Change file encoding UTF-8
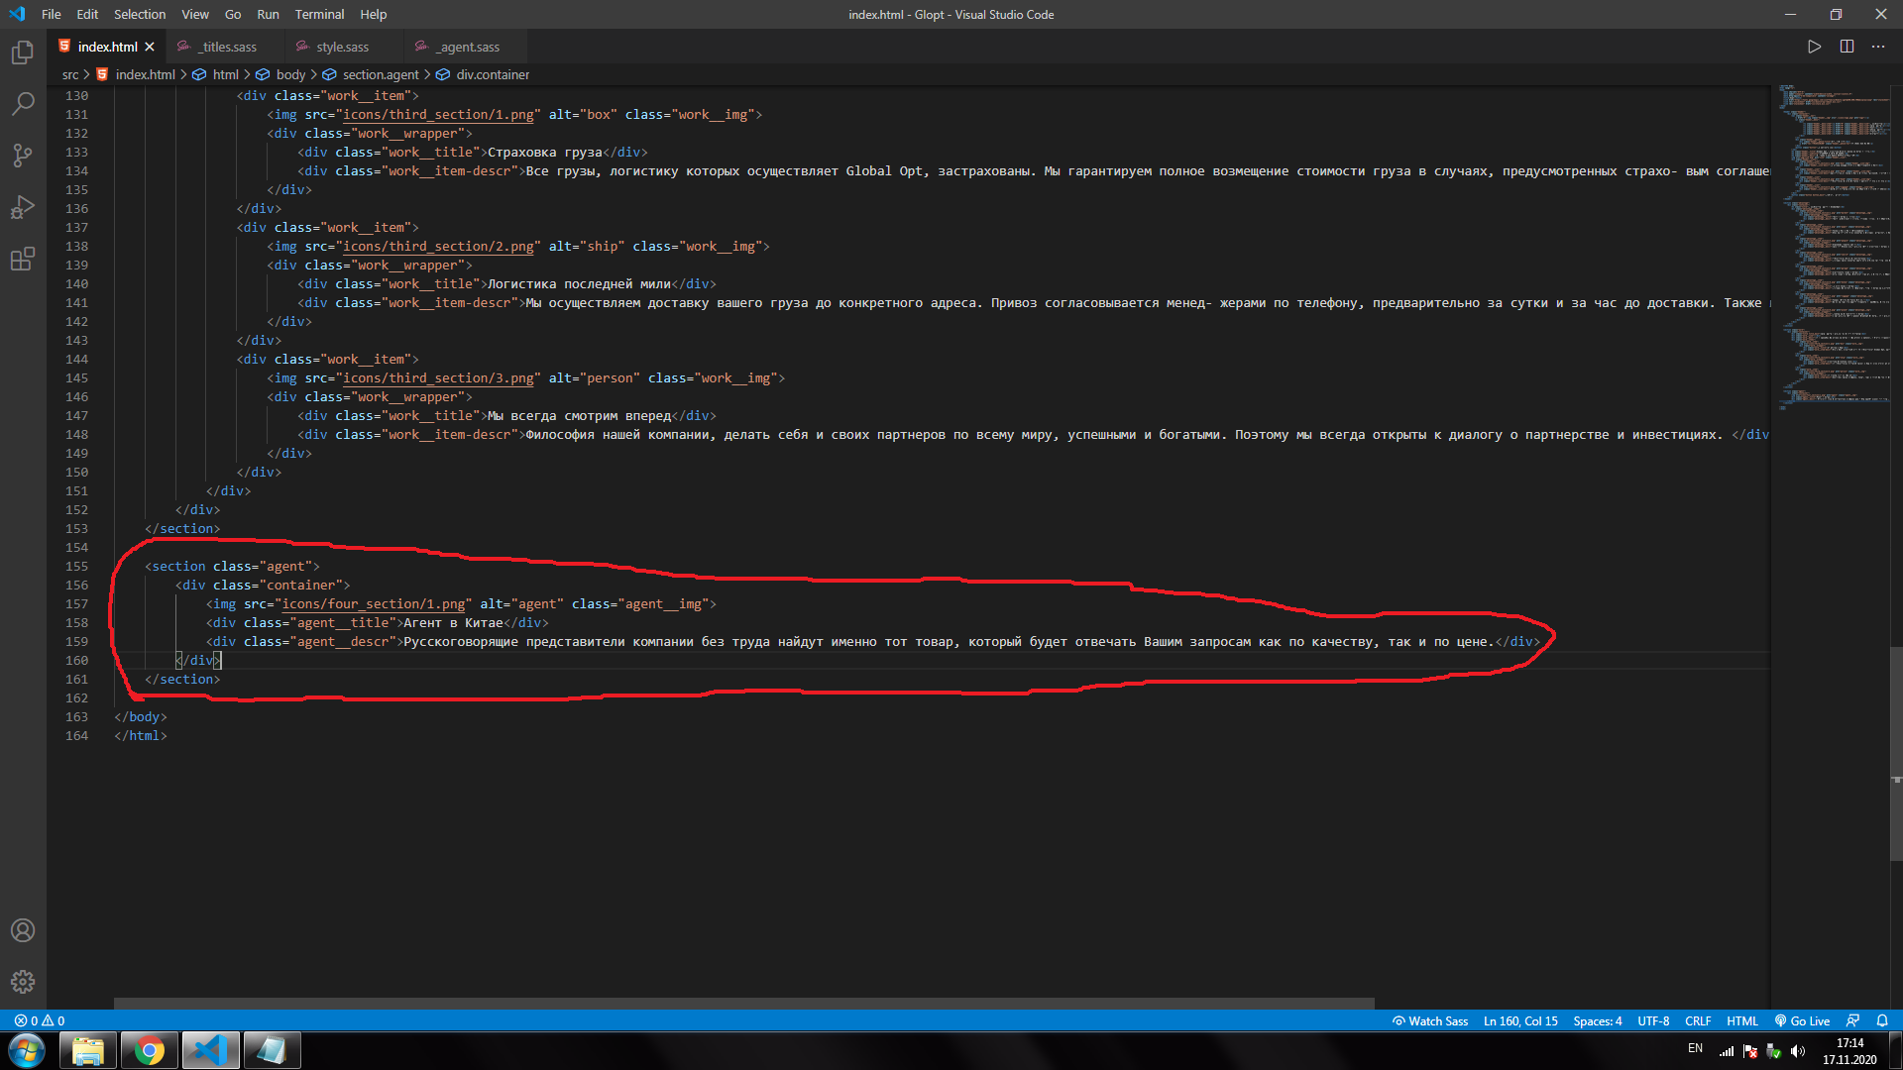Viewport: 1903px width, 1070px height. pos(1653,1020)
